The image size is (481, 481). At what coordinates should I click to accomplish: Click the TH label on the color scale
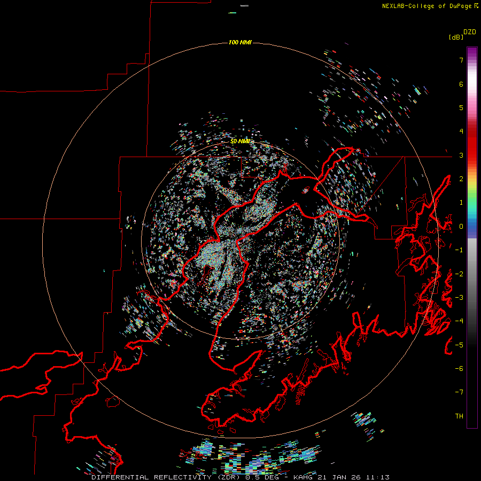459,416
